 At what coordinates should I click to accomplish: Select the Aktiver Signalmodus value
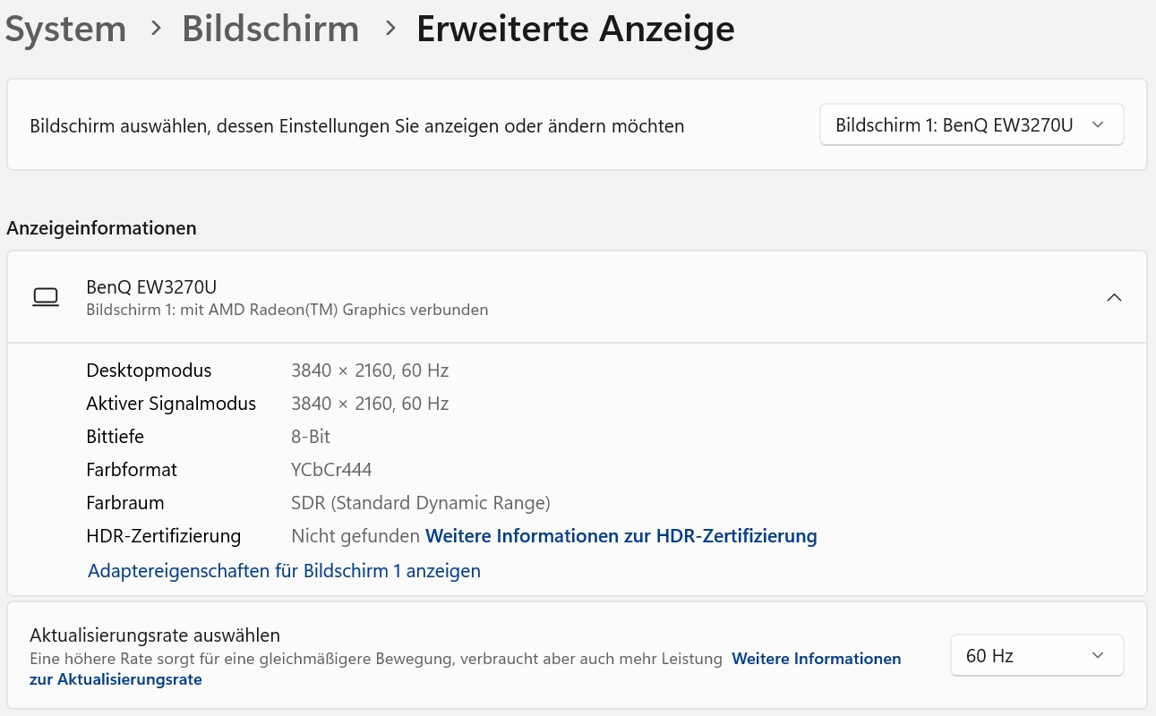tap(370, 404)
